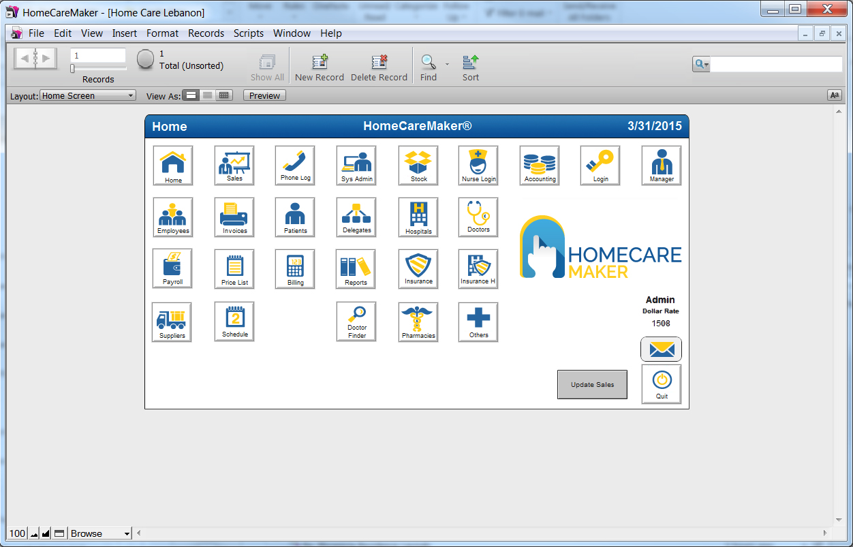Open the View menu
853x547 pixels.
click(92, 33)
